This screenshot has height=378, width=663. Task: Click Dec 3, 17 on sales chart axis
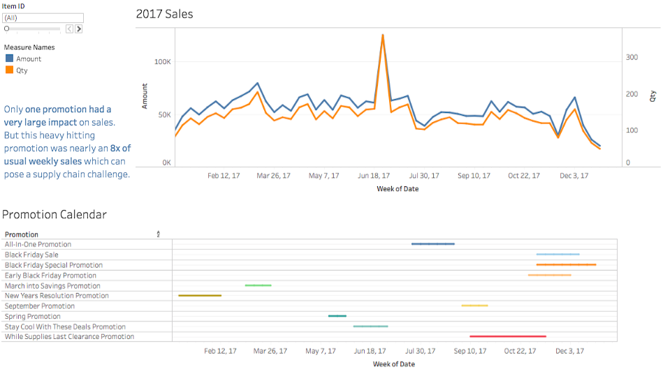[x=574, y=176]
